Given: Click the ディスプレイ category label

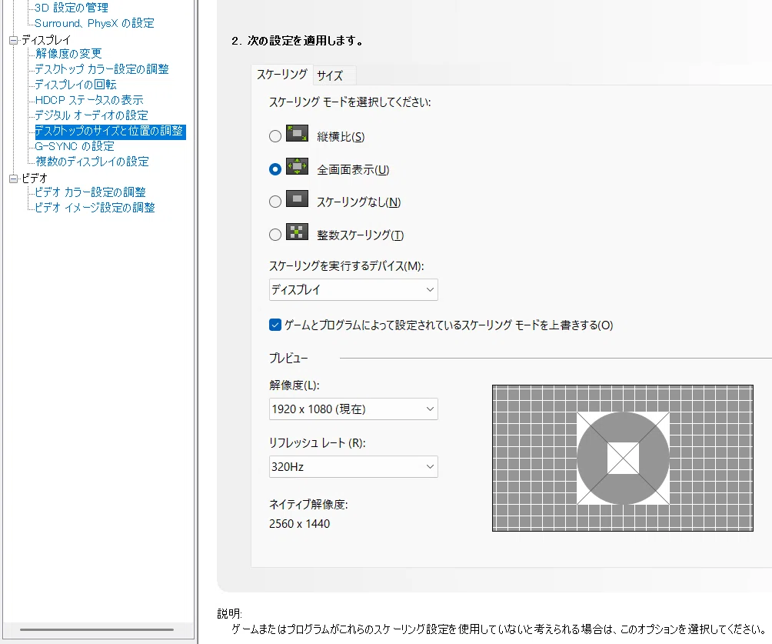Looking at the screenshot, I should pyautogui.click(x=46, y=40).
